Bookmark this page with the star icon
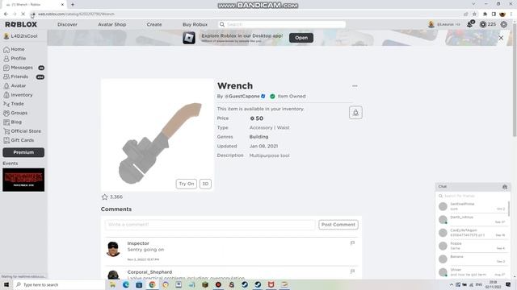 [474, 14]
